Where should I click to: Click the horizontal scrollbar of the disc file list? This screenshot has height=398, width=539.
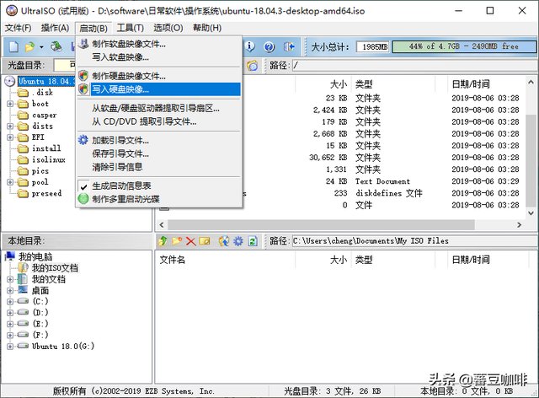tap(321, 225)
